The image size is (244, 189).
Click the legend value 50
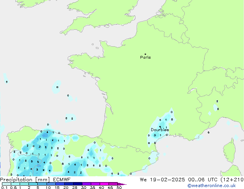[119, 187]
